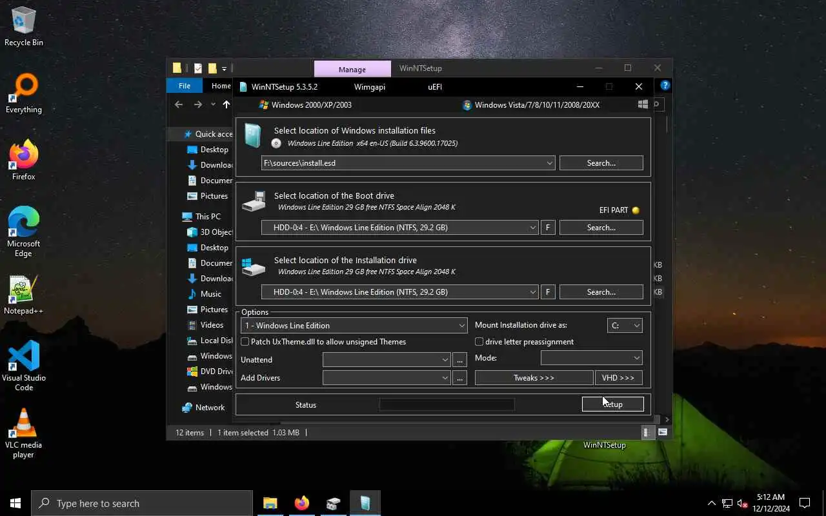Switch to Windows Vista/7/8/10/11 tab
Image resolution: width=826 pixels, height=516 pixels.
point(531,104)
